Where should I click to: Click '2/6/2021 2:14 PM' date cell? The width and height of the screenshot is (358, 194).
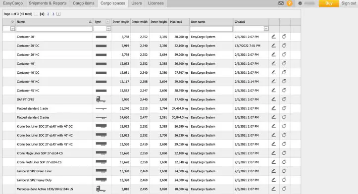click(x=247, y=82)
